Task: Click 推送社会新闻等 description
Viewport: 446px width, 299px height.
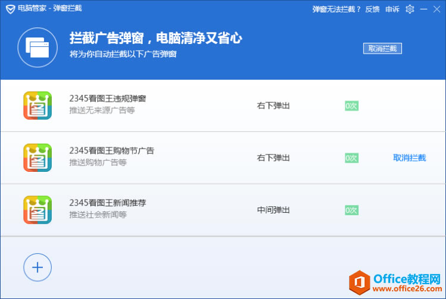Action: [98, 215]
